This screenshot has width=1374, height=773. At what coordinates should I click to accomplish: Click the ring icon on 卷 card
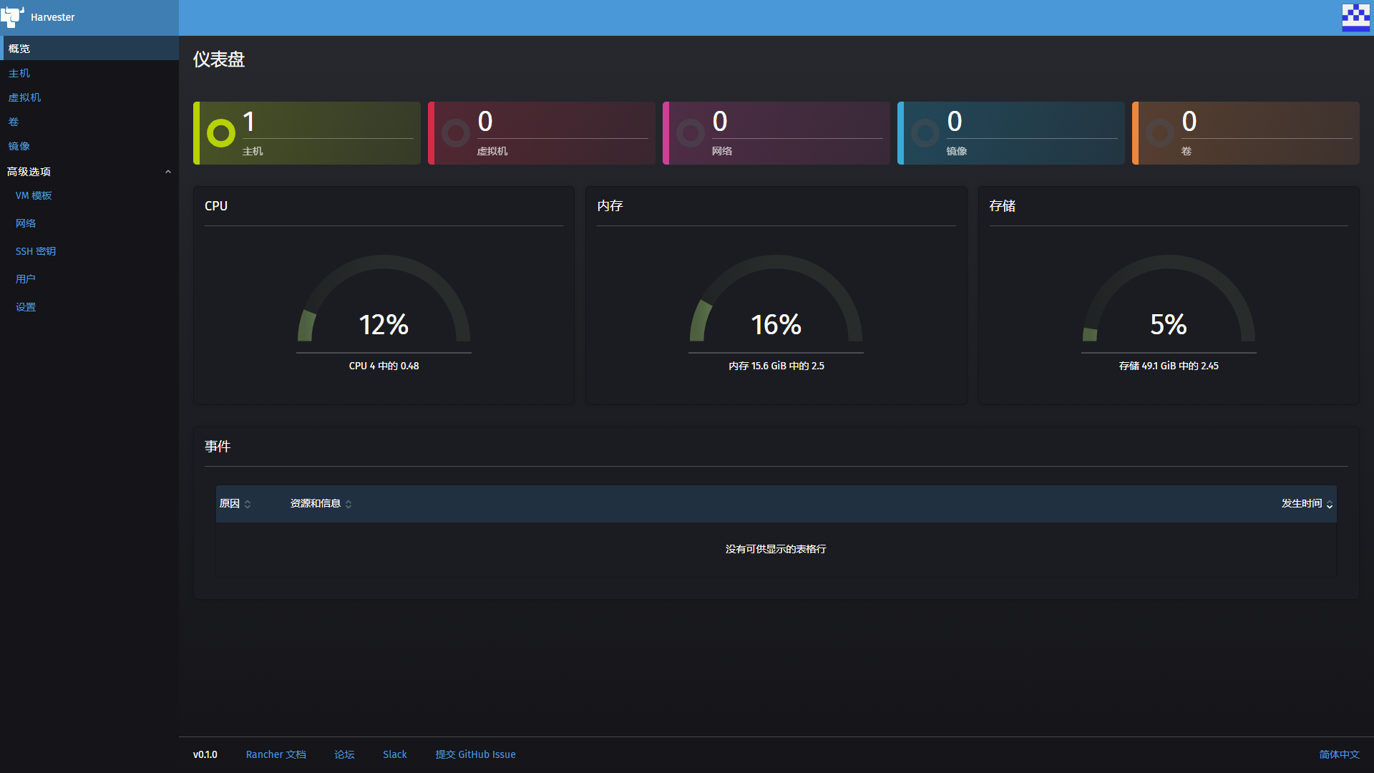pyautogui.click(x=1160, y=133)
